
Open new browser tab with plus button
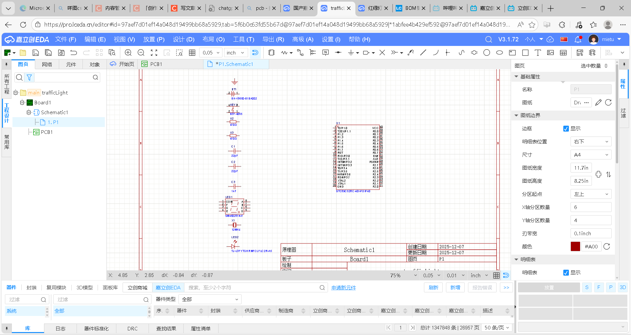(551, 8)
